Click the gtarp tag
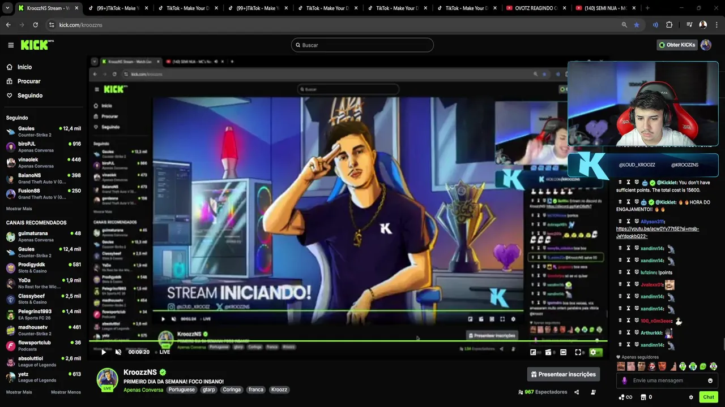The image size is (725, 407). point(208,389)
